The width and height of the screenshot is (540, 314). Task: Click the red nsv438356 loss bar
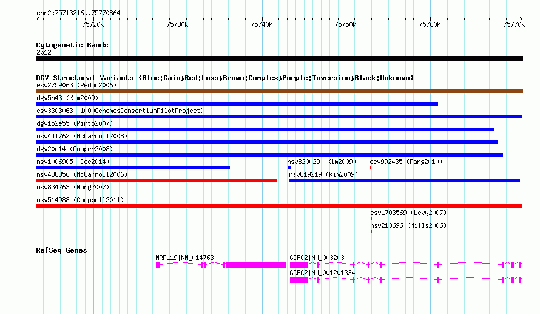coord(157,180)
